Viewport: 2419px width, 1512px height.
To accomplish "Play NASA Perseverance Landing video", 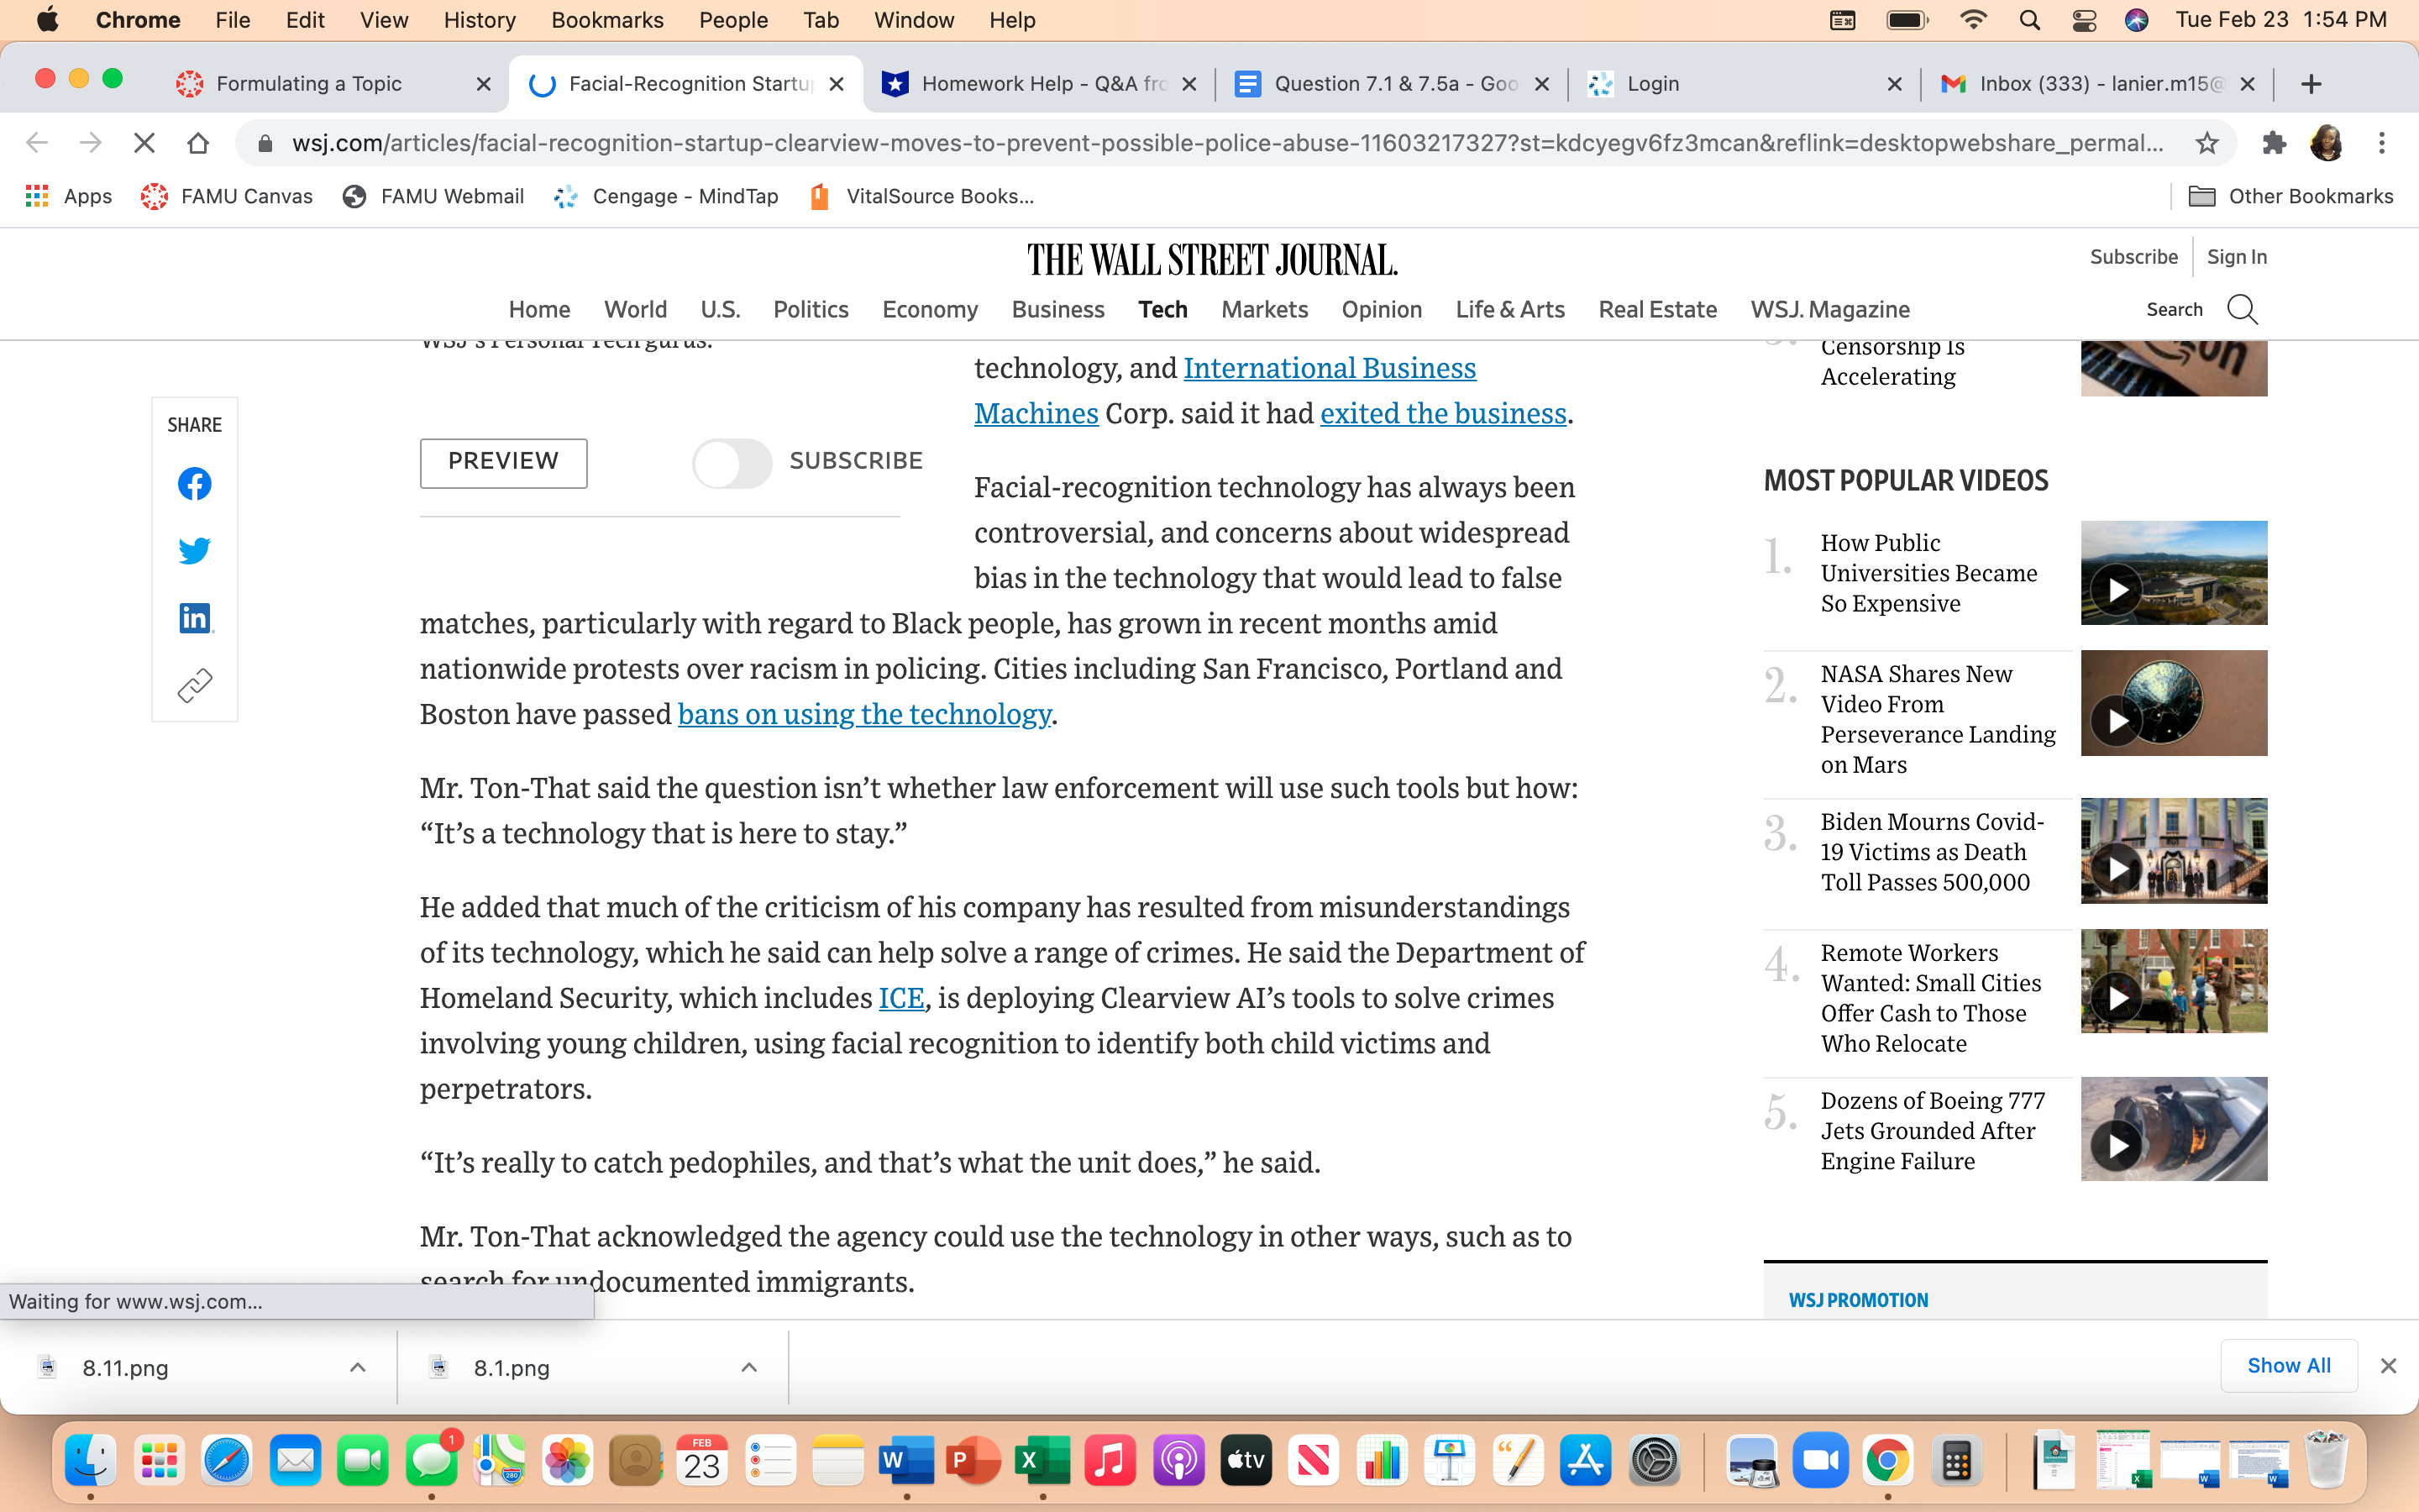I will pos(2117,721).
